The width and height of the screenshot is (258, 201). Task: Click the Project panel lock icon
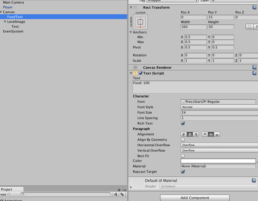(119, 190)
